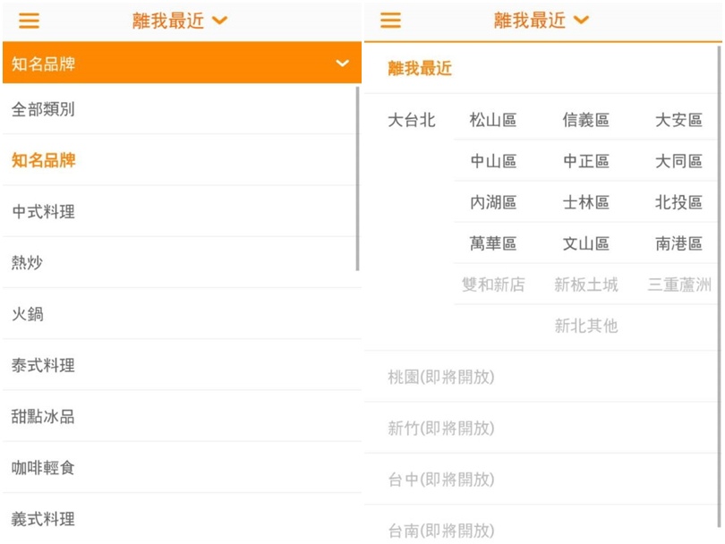Select the 士林區 district
725x544 pixels.
click(585, 202)
